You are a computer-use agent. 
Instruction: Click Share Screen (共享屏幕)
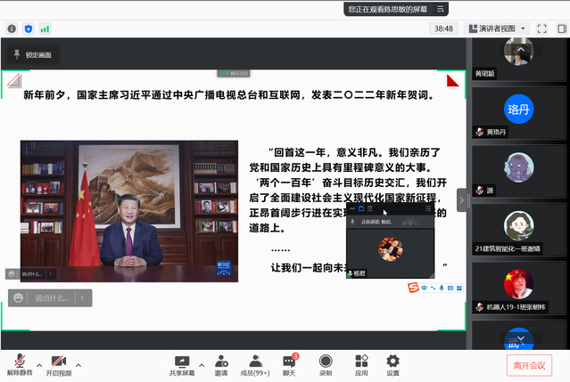182,365
